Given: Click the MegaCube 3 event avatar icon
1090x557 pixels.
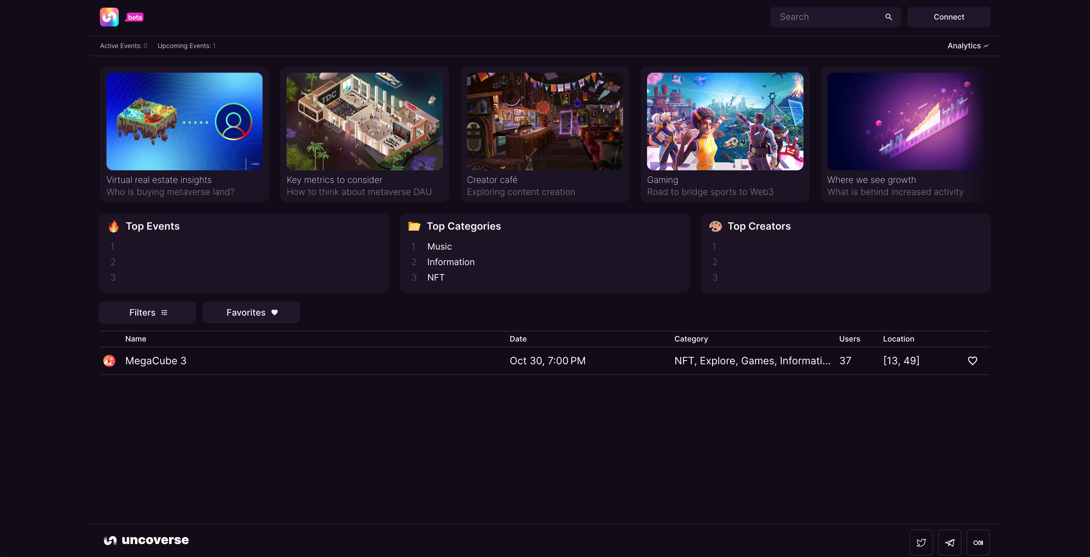Looking at the screenshot, I should point(109,360).
